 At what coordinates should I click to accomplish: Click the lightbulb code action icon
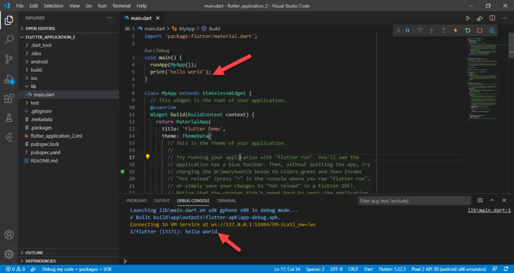point(148,157)
